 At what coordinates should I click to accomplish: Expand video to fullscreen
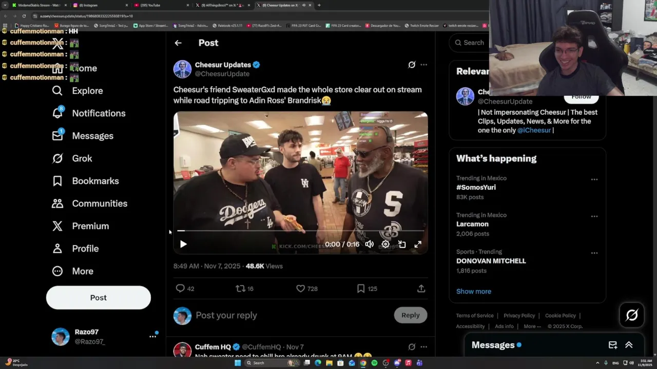coord(418,244)
